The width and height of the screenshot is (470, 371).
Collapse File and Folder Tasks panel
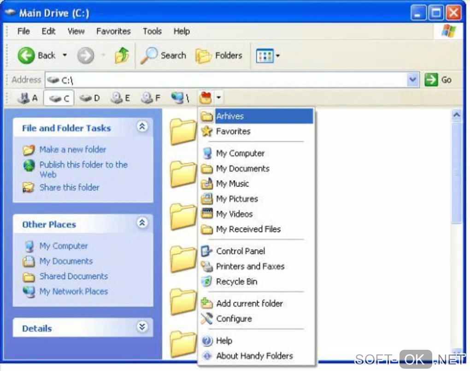click(x=142, y=126)
